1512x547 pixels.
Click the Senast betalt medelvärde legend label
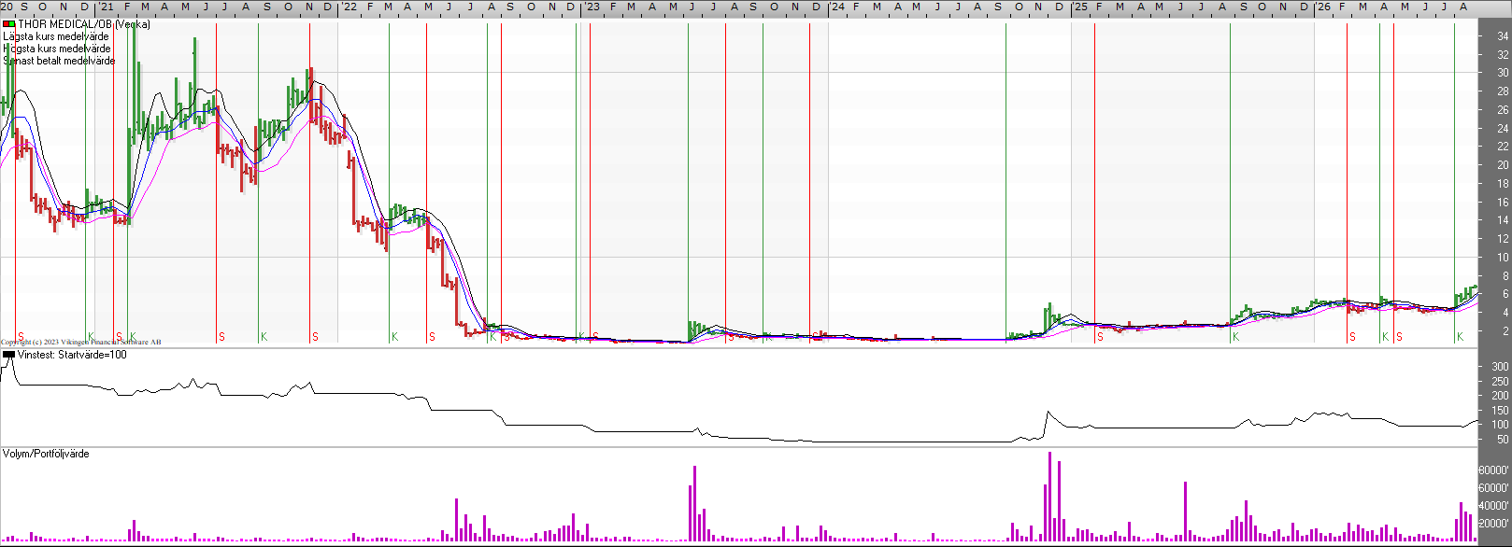click(x=59, y=61)
